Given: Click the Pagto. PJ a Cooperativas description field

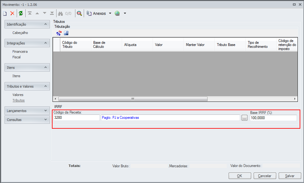Looking at the screenshot, I should [x=171, y=118].
